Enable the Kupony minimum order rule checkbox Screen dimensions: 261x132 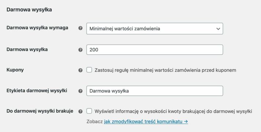89,70
